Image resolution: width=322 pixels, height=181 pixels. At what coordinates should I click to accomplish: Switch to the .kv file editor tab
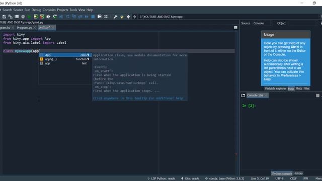pos(5,28)
